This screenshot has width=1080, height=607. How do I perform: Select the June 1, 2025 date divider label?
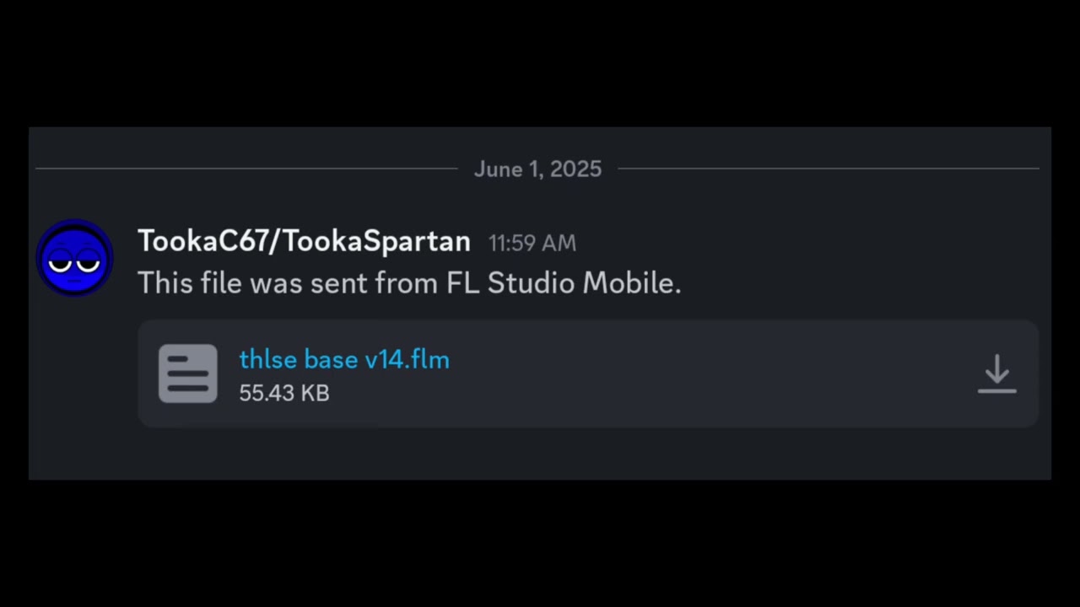coord(537,169)
